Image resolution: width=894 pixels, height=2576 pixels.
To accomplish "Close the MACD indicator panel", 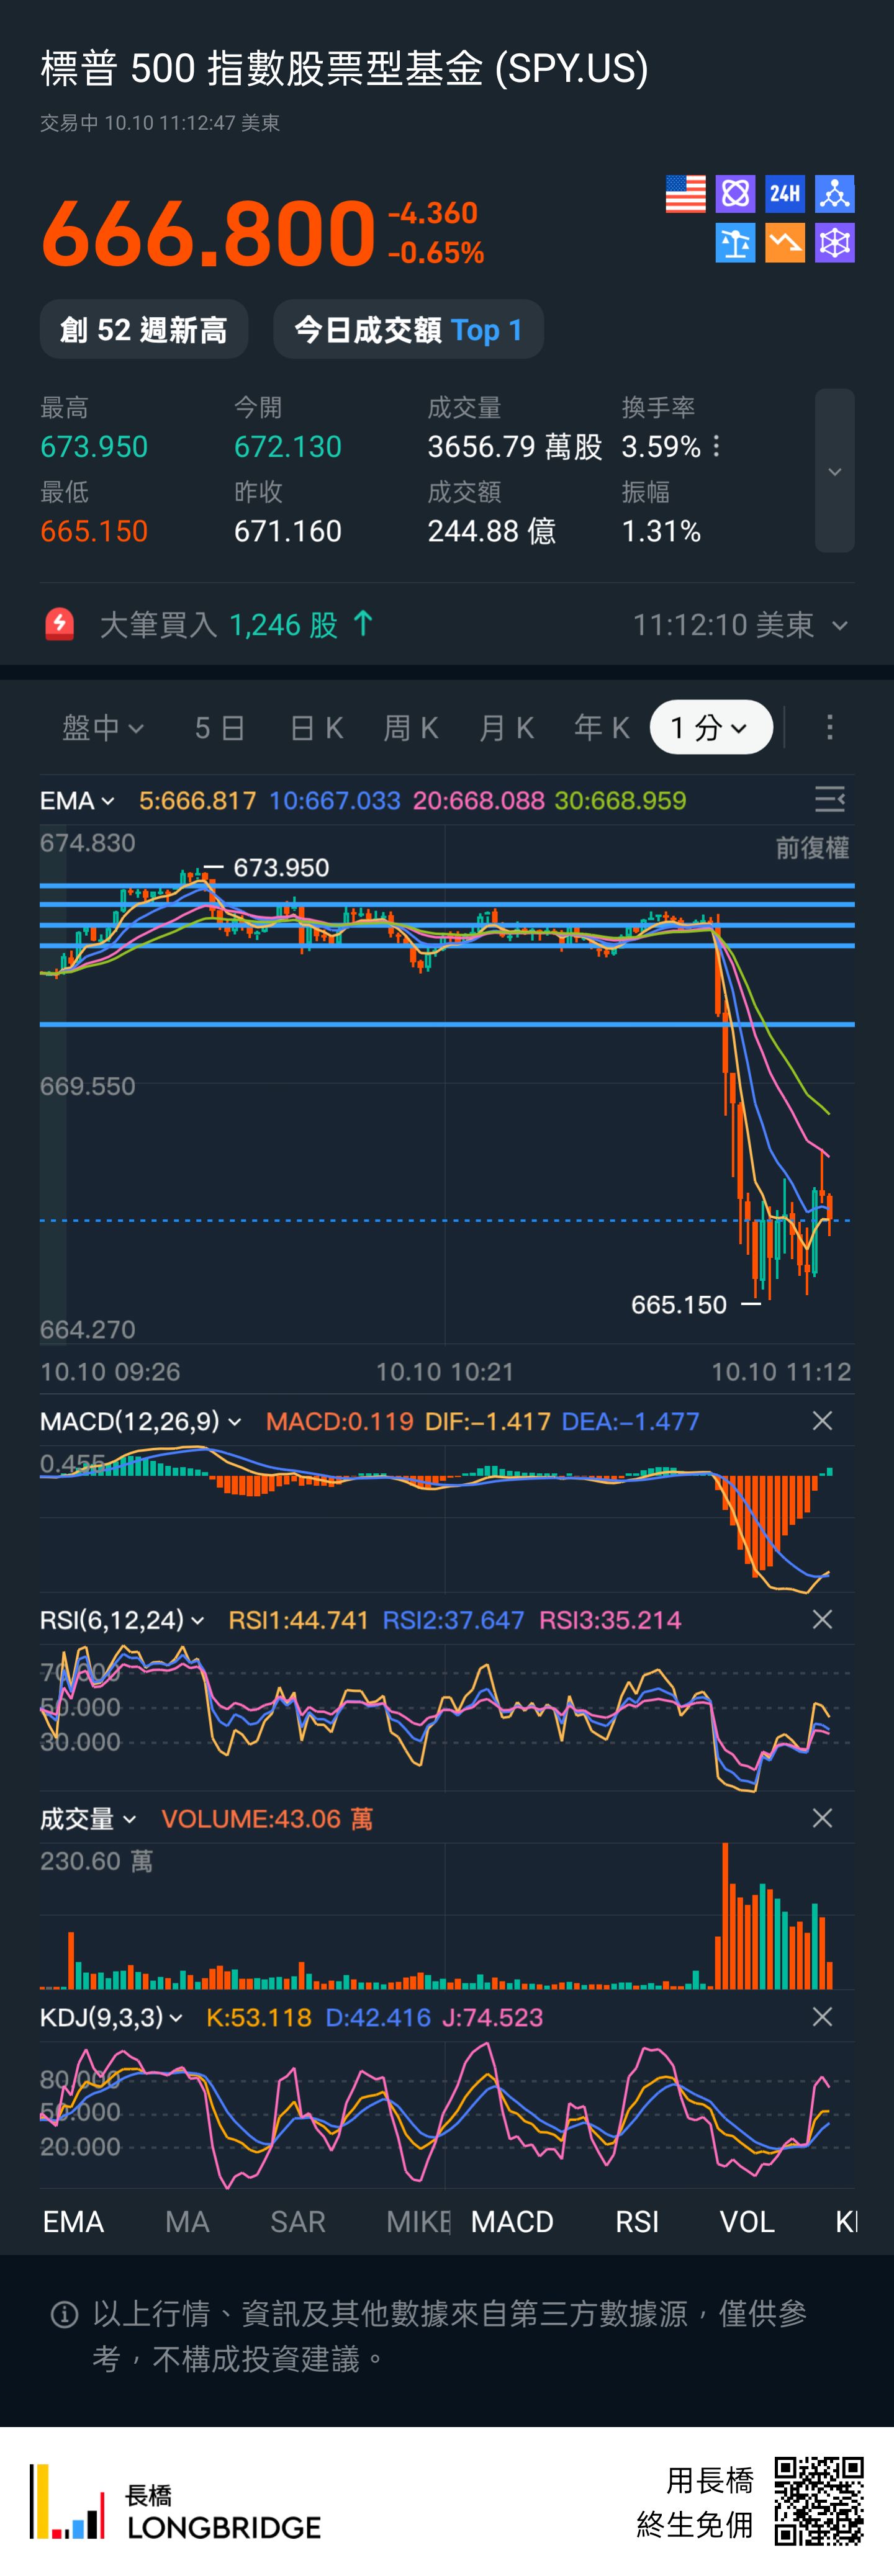I will pyautogui.click(x=822, y=1421).
